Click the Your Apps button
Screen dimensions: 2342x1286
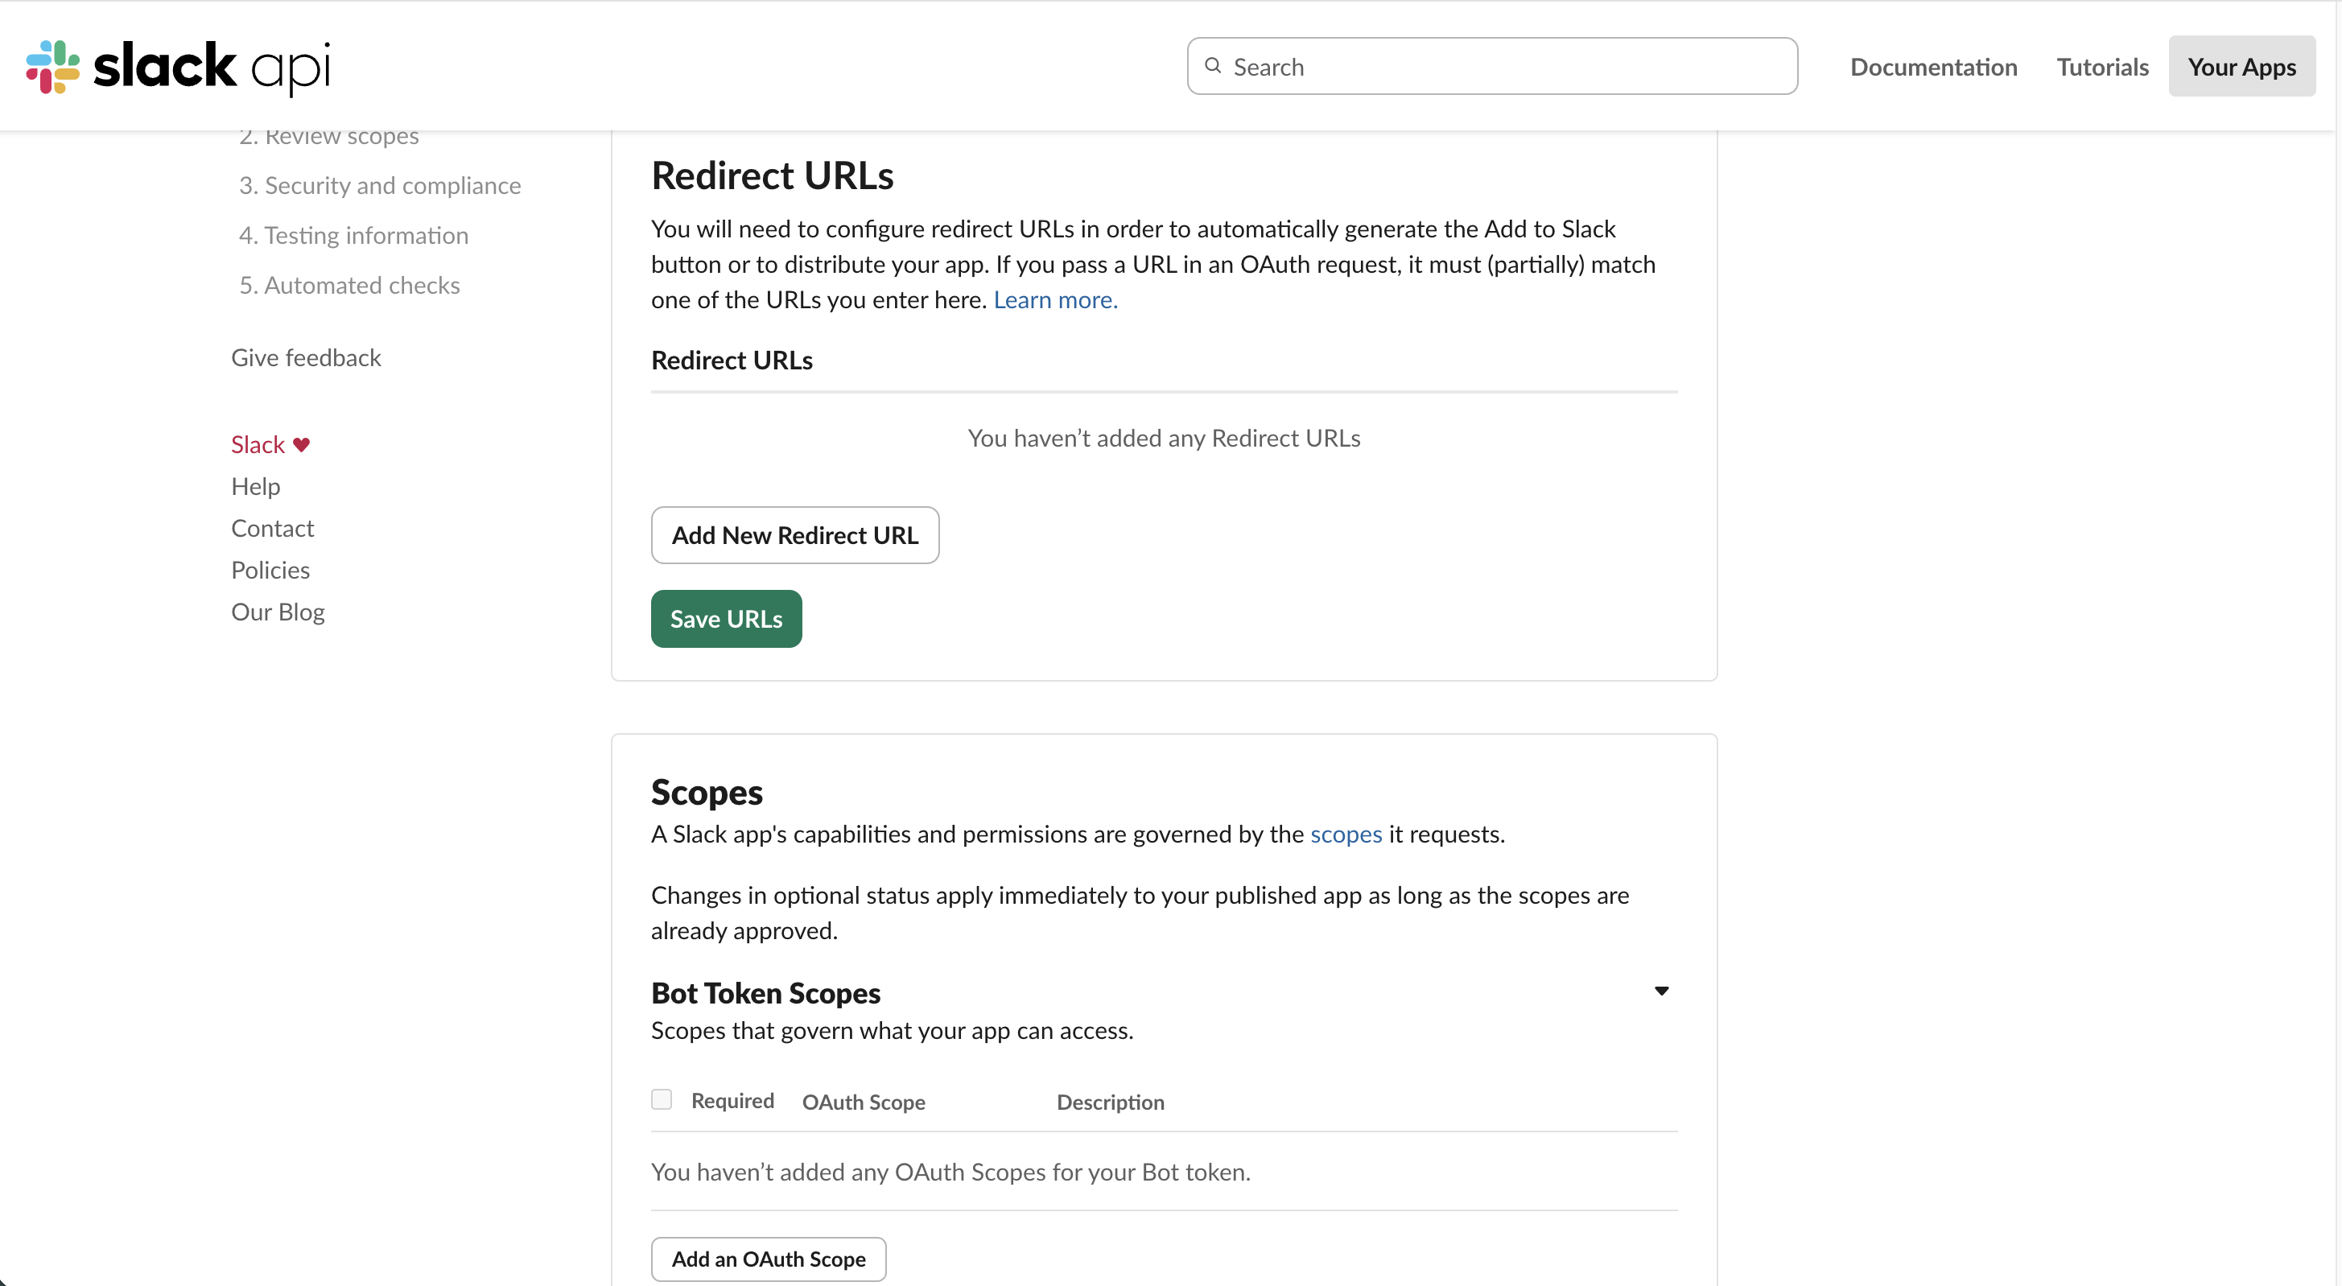(x=2242, y=66)
